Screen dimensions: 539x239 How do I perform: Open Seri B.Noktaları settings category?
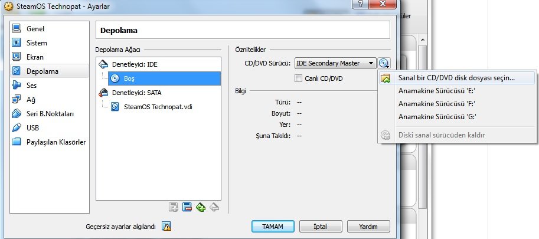point(49,114)
